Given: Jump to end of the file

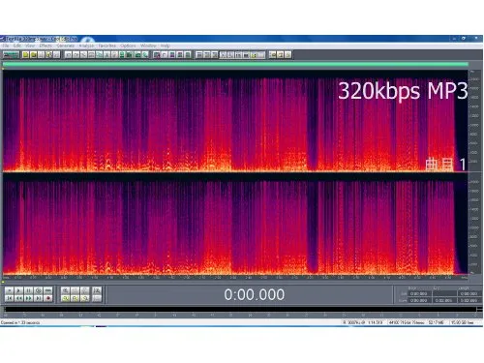Looking at the screenshot, I should pyautogui.click(x=39, y=298).
